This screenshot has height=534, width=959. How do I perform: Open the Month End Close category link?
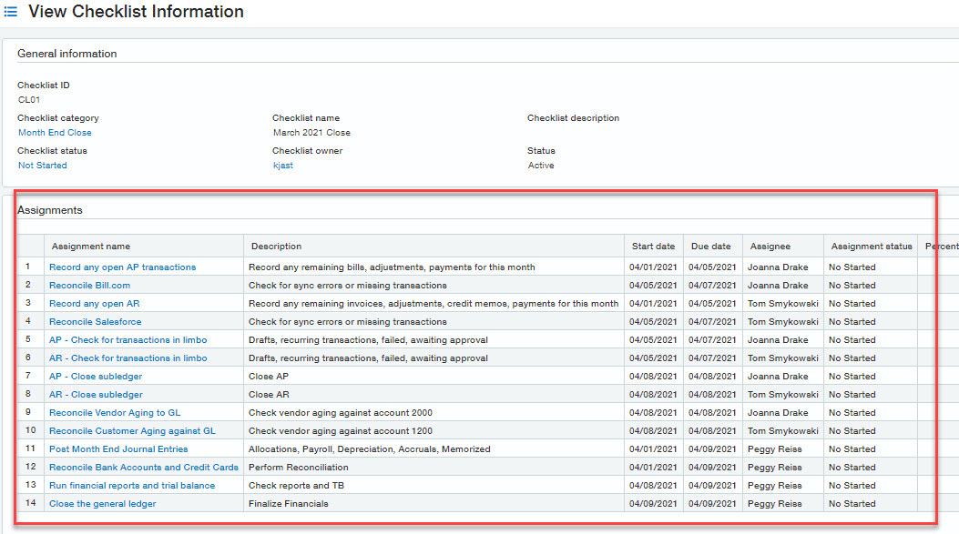click(x=55, y=133)
